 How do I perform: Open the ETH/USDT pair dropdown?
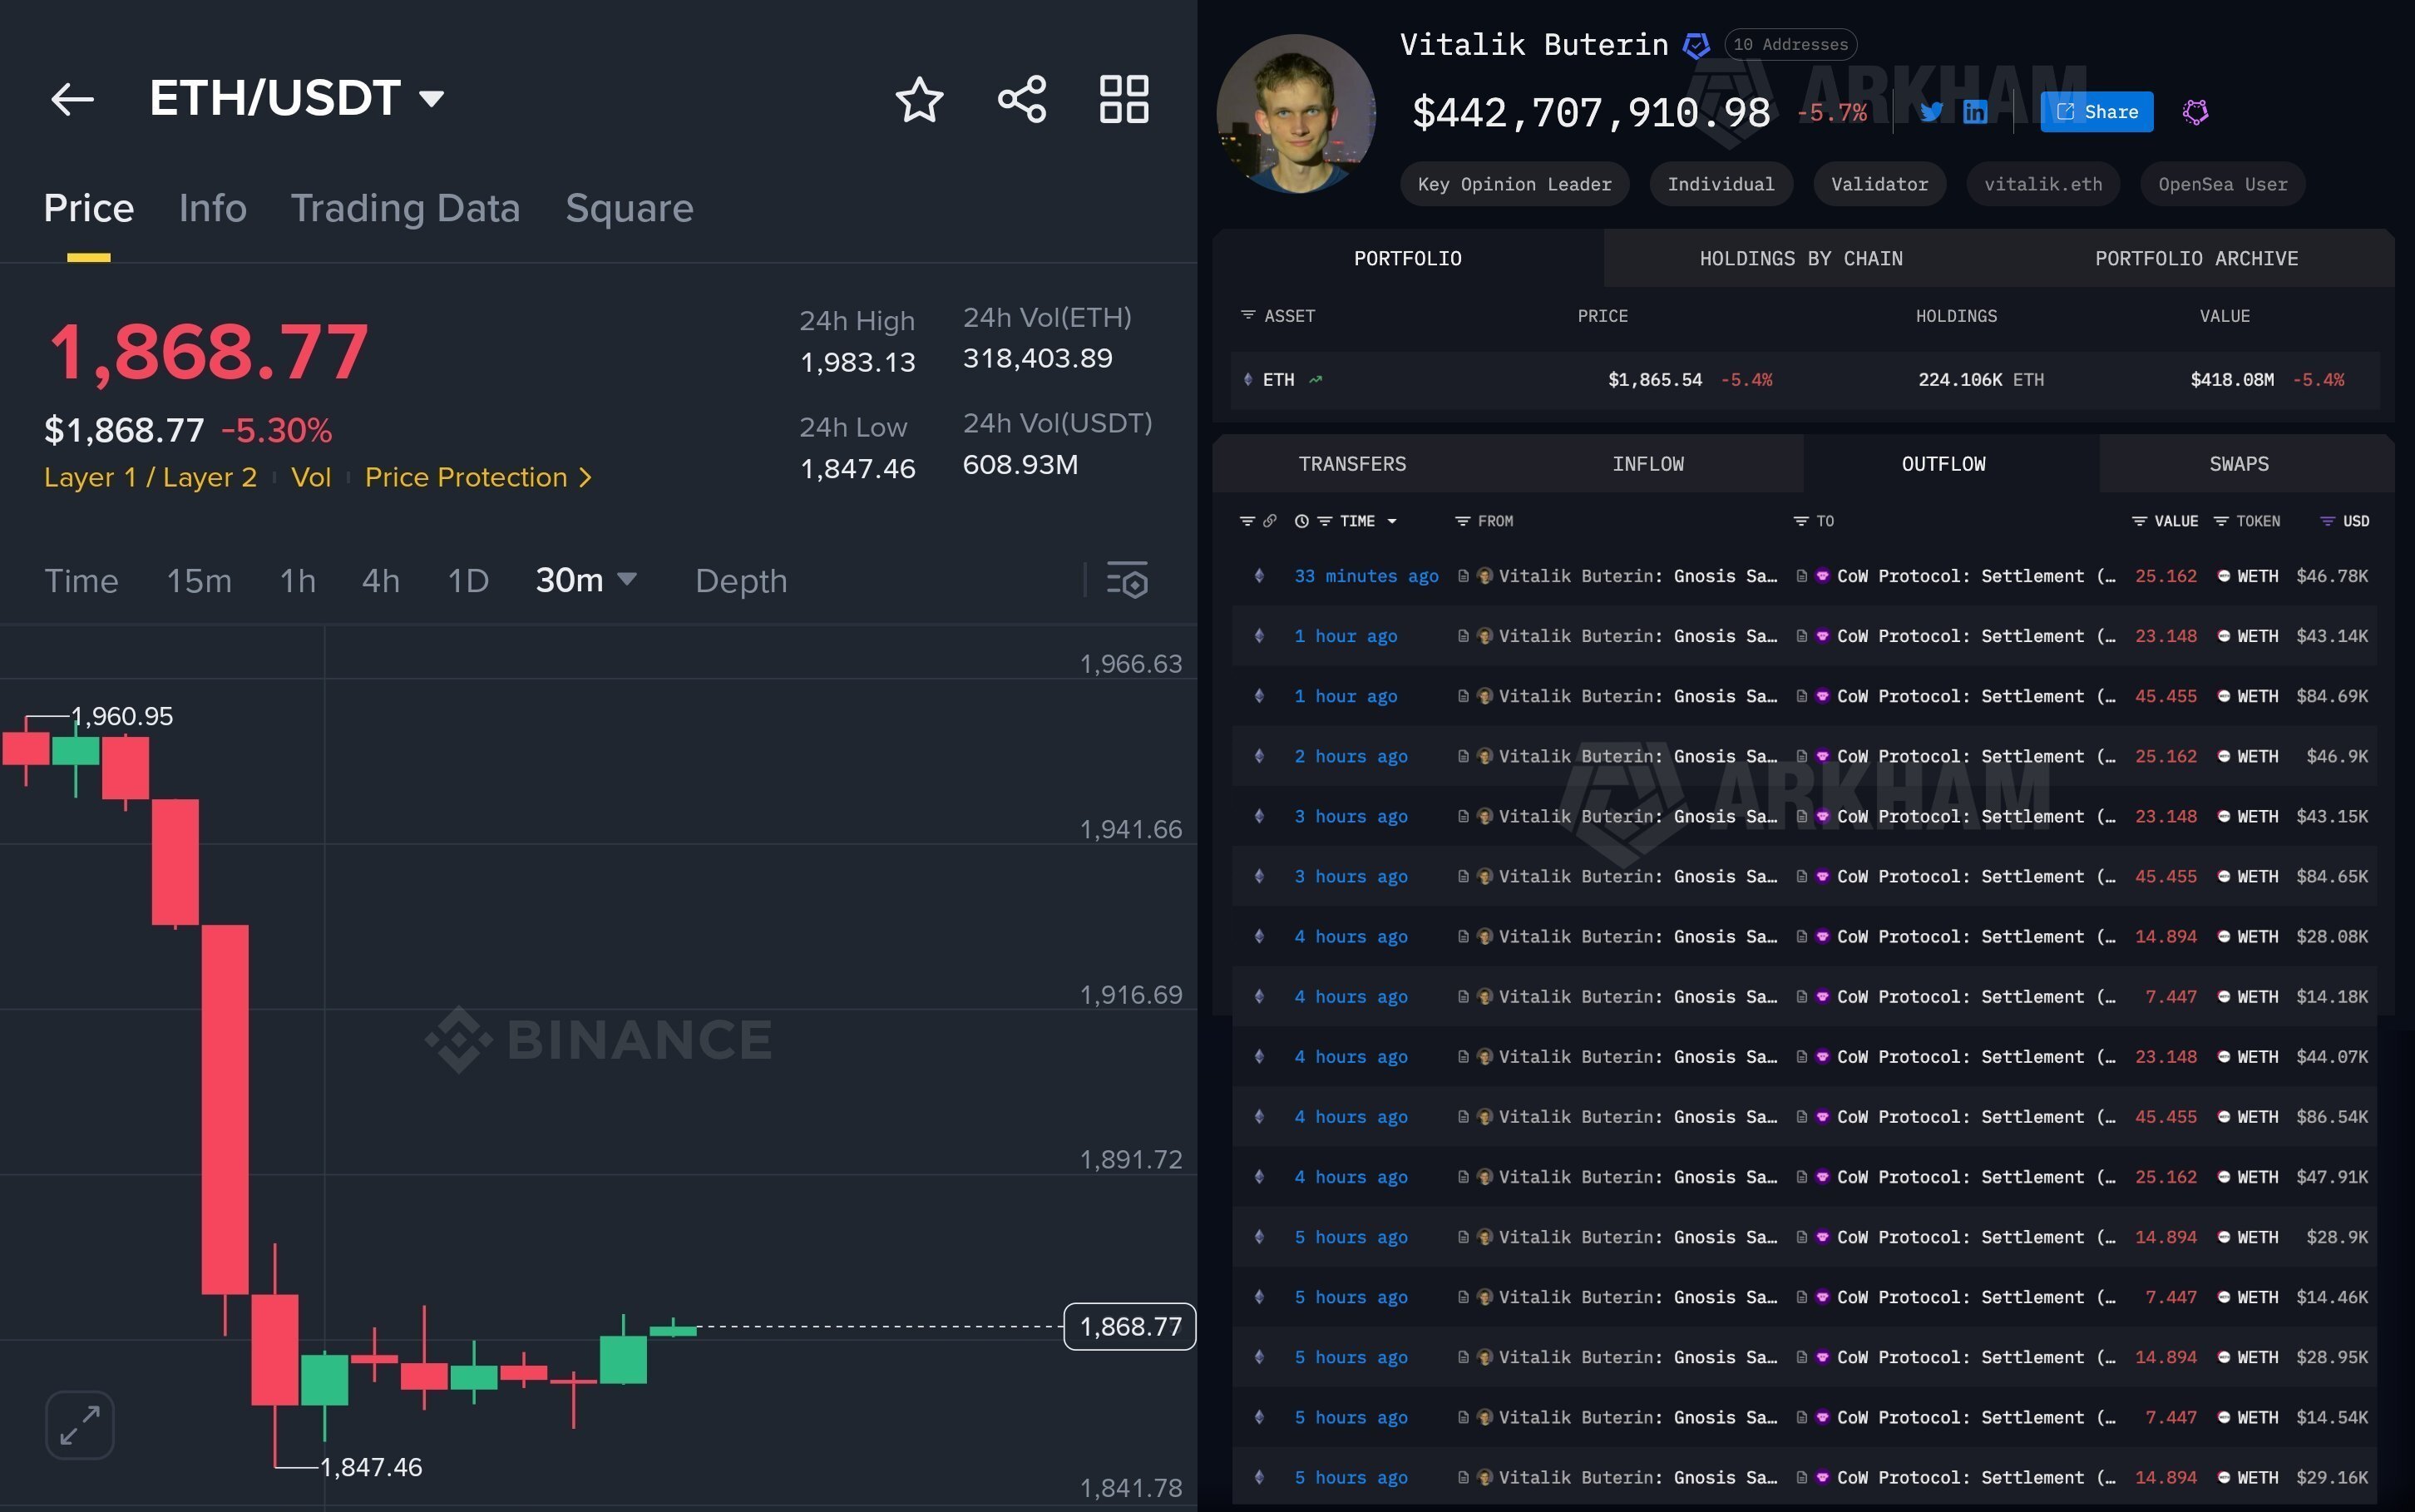click(432, 98)
